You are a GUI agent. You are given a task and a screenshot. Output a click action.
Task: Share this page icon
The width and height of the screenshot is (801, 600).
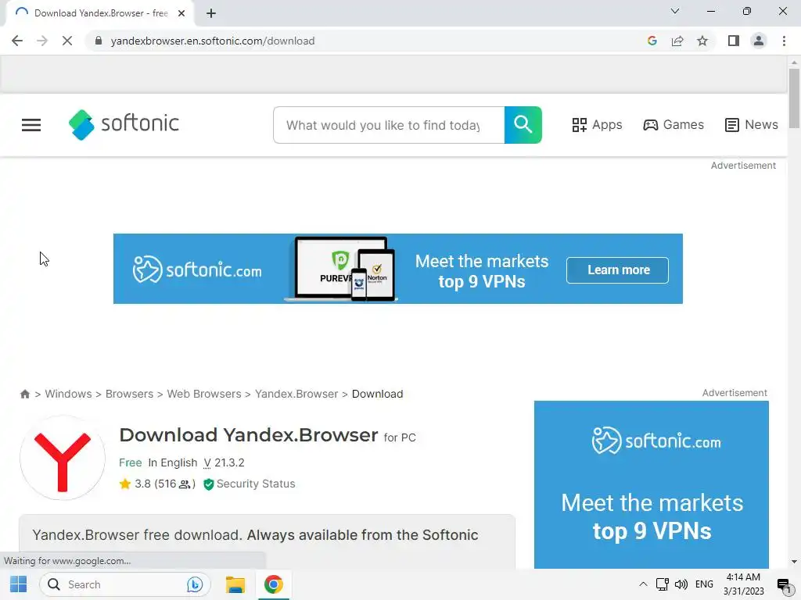point(677,41)
